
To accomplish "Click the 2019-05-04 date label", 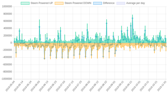I will 10,86.
